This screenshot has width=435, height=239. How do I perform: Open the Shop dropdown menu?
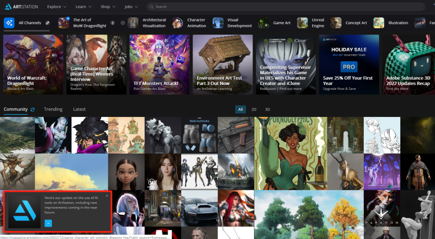point(108,7)
